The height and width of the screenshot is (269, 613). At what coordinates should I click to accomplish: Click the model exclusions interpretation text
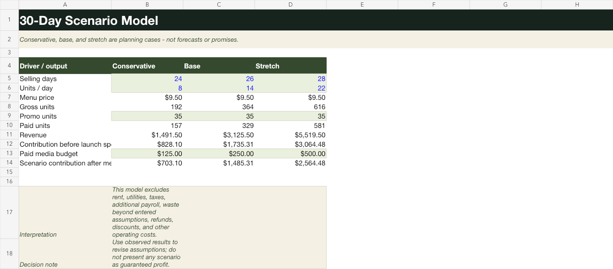pyautogui.click(x=147, y=212)
